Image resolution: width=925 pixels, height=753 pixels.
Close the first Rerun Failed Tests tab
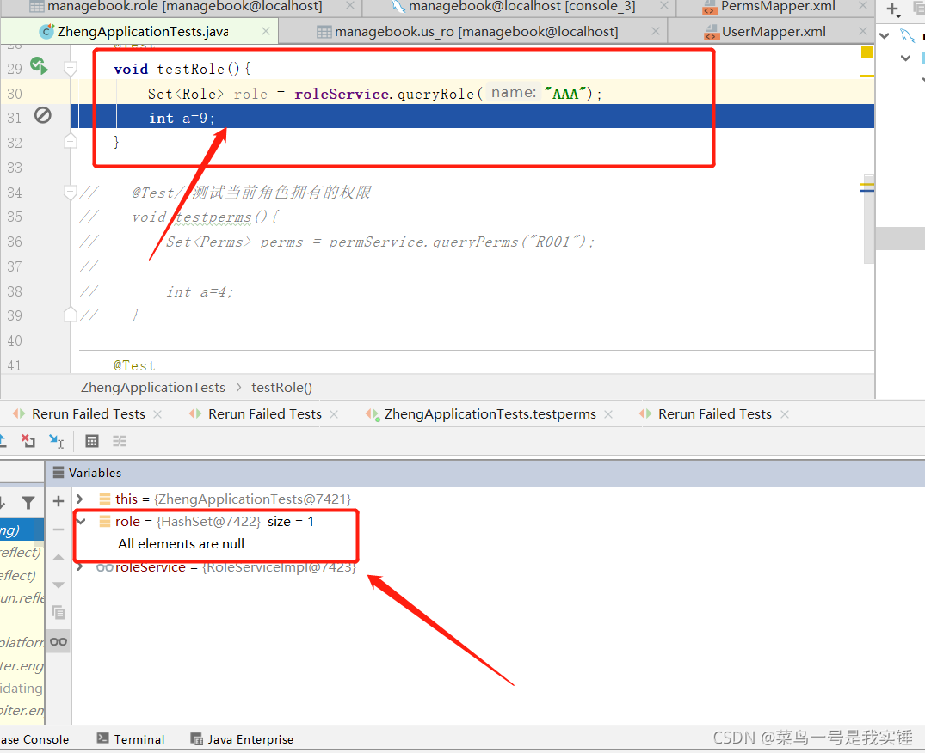click(157, 414)
